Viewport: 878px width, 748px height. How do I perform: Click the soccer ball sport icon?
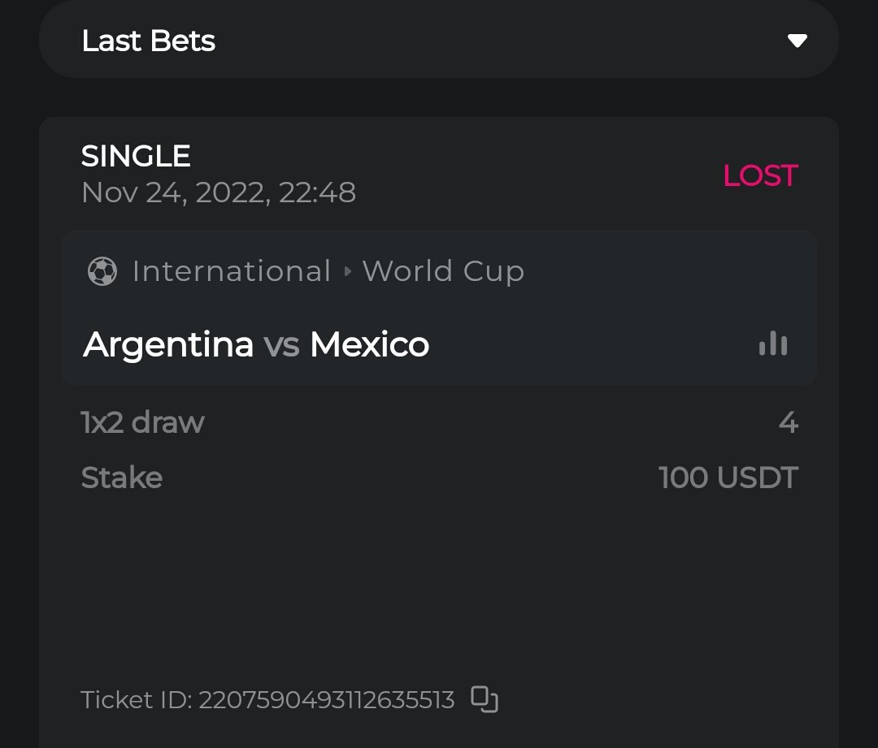coord(102,271)
